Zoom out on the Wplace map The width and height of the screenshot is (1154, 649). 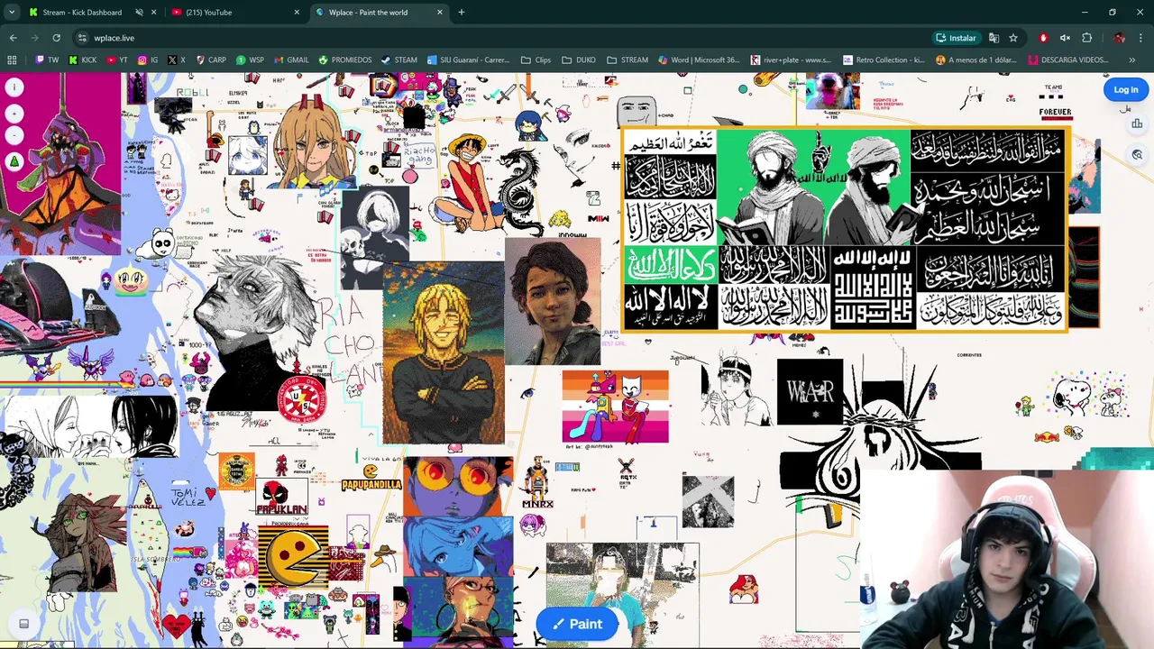point(14,135)
